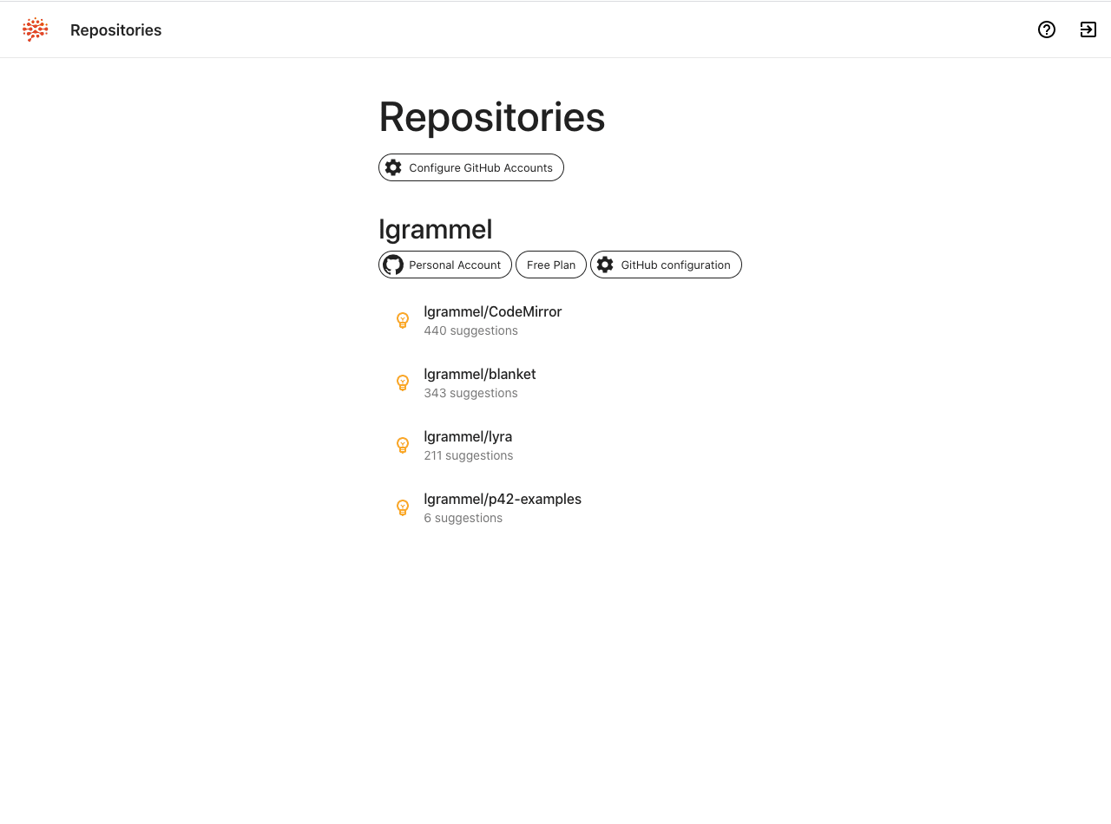
Task: Click the sign out icon
Action: [x=1088, y=29]
